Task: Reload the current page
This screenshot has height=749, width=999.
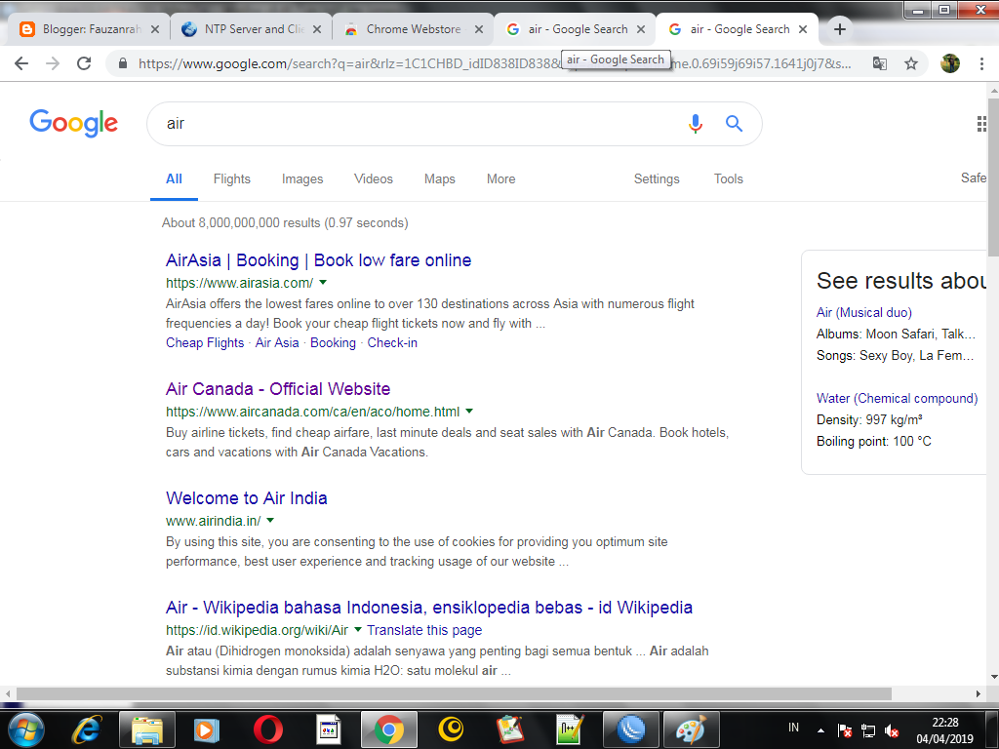Action: (84, 63)
